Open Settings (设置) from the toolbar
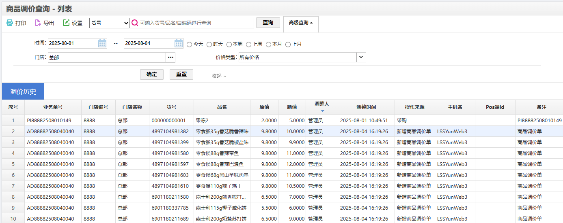Screen dimensions: 563x223 pyautogui.click(x=73, y=23)
